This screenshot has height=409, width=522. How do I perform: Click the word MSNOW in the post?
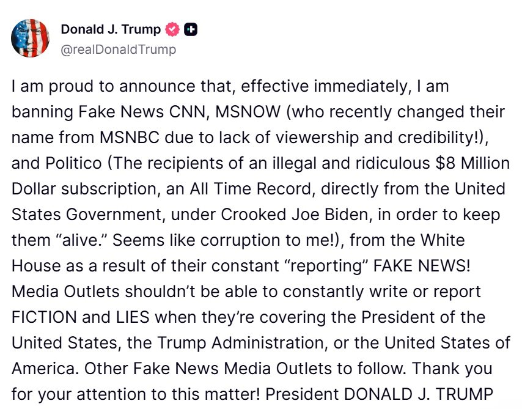tap(248, 112)
